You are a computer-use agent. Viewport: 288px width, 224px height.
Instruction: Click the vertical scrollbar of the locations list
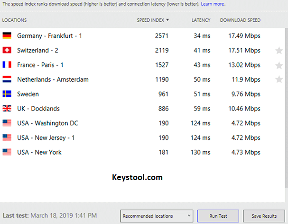[287, 108]
